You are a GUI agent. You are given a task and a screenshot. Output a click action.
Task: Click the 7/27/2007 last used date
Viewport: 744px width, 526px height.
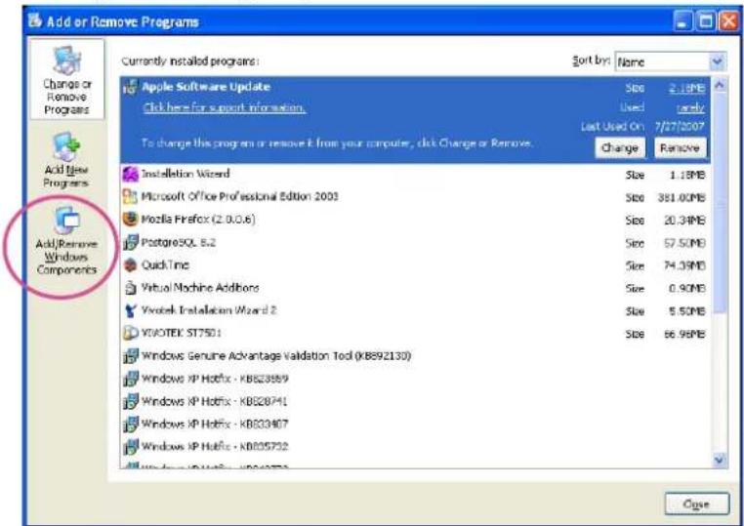point(680,127)
